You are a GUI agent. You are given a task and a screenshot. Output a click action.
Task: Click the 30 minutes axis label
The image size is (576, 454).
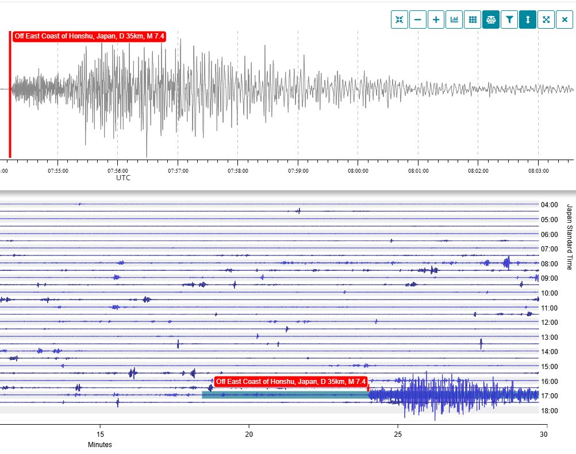(x=544, y=434)
